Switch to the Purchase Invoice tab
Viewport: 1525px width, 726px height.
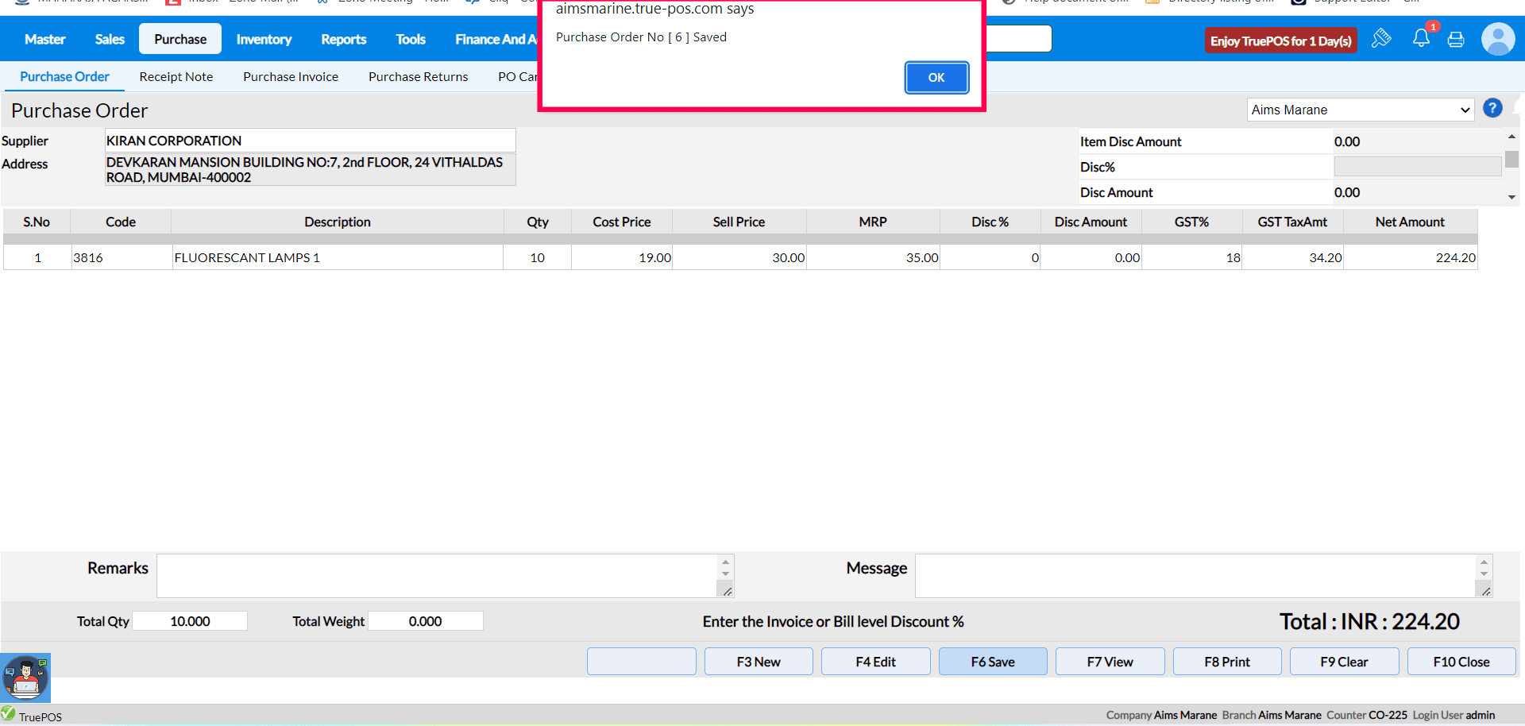(291, 76)
